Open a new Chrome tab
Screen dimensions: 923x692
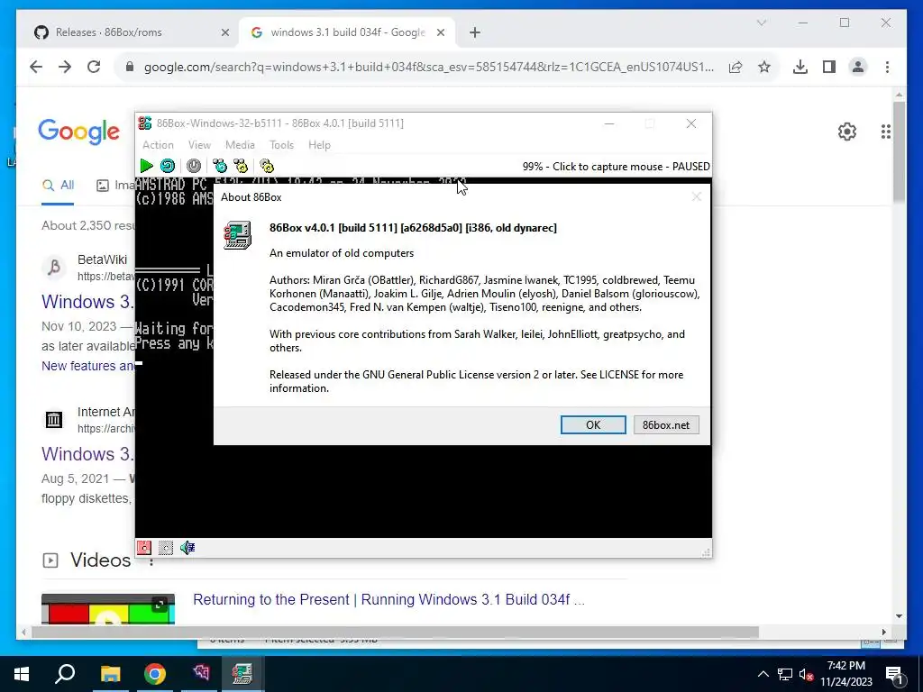475,32
